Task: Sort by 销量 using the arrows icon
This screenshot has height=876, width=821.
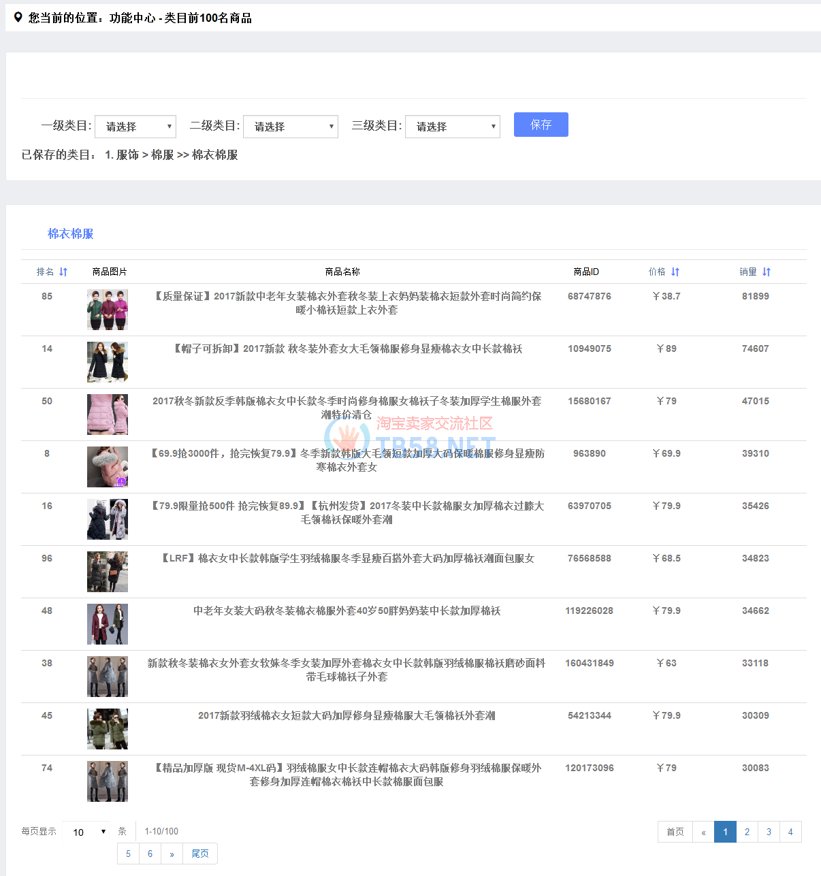Action: tap(766, 272)
